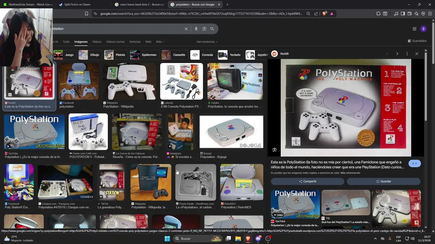Go to the previous image in preview panel

(x=387, y=54)
